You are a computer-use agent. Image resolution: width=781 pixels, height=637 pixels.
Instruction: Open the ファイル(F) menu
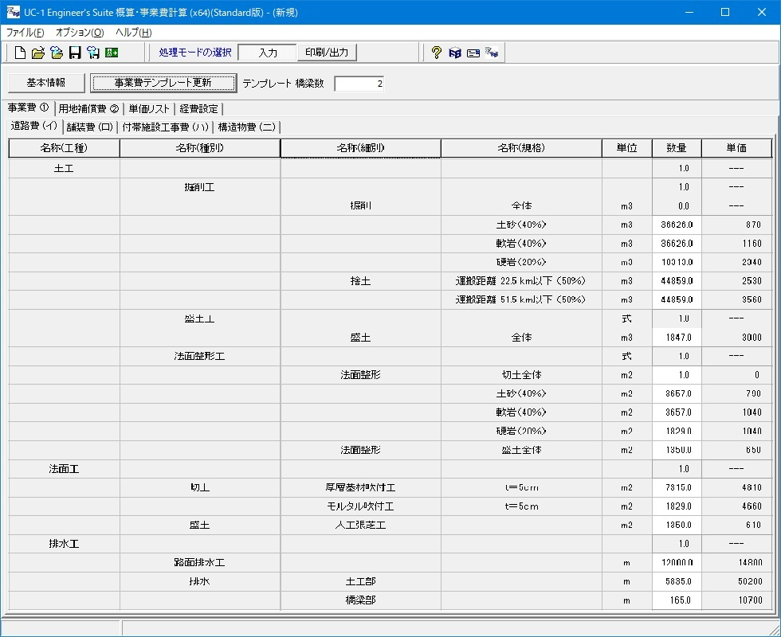[25, 33]
